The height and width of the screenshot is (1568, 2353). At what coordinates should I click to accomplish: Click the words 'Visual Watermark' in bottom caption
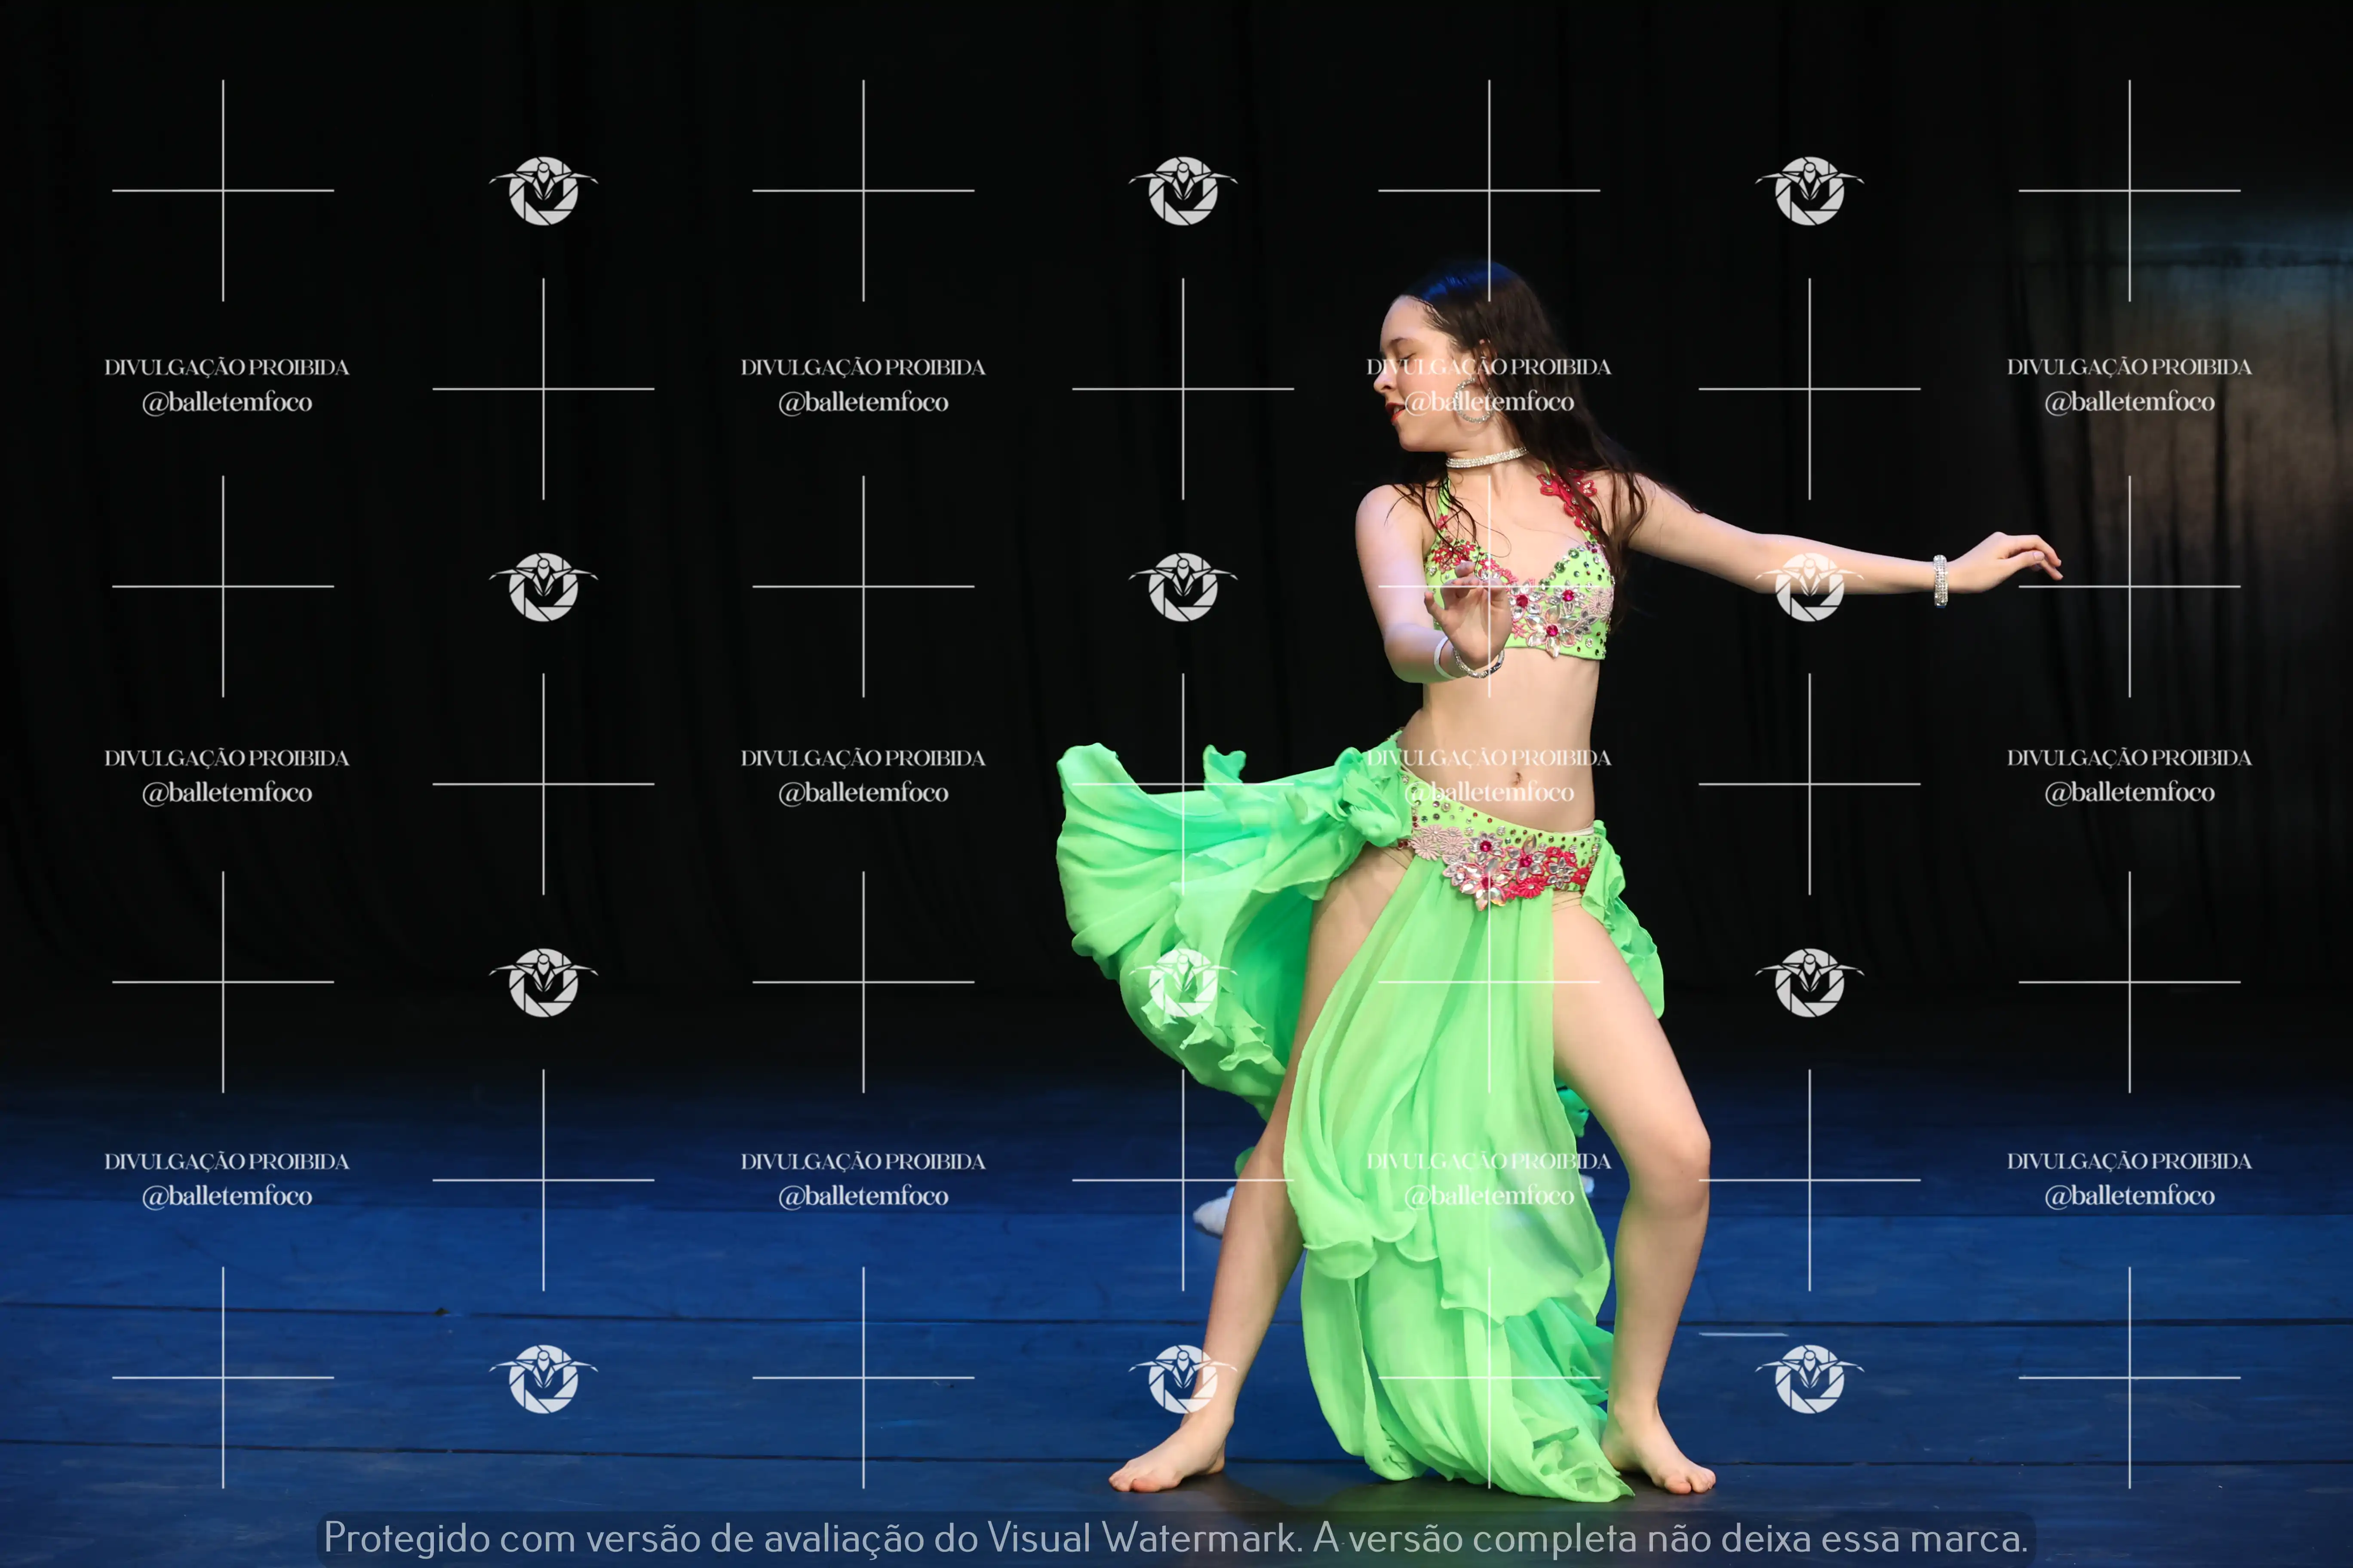click(x=1142, y=1538)
